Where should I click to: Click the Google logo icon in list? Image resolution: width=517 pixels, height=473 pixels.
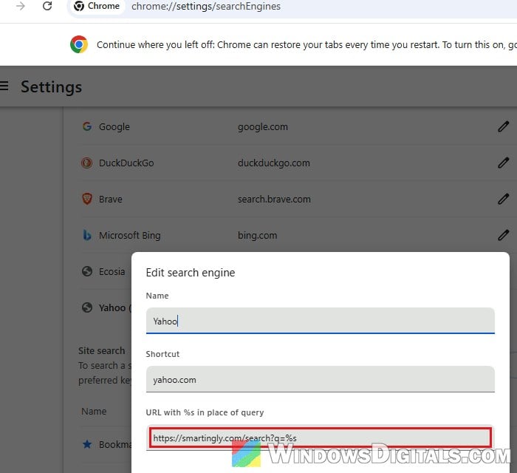pyautogui.click(x=87, y=126)
